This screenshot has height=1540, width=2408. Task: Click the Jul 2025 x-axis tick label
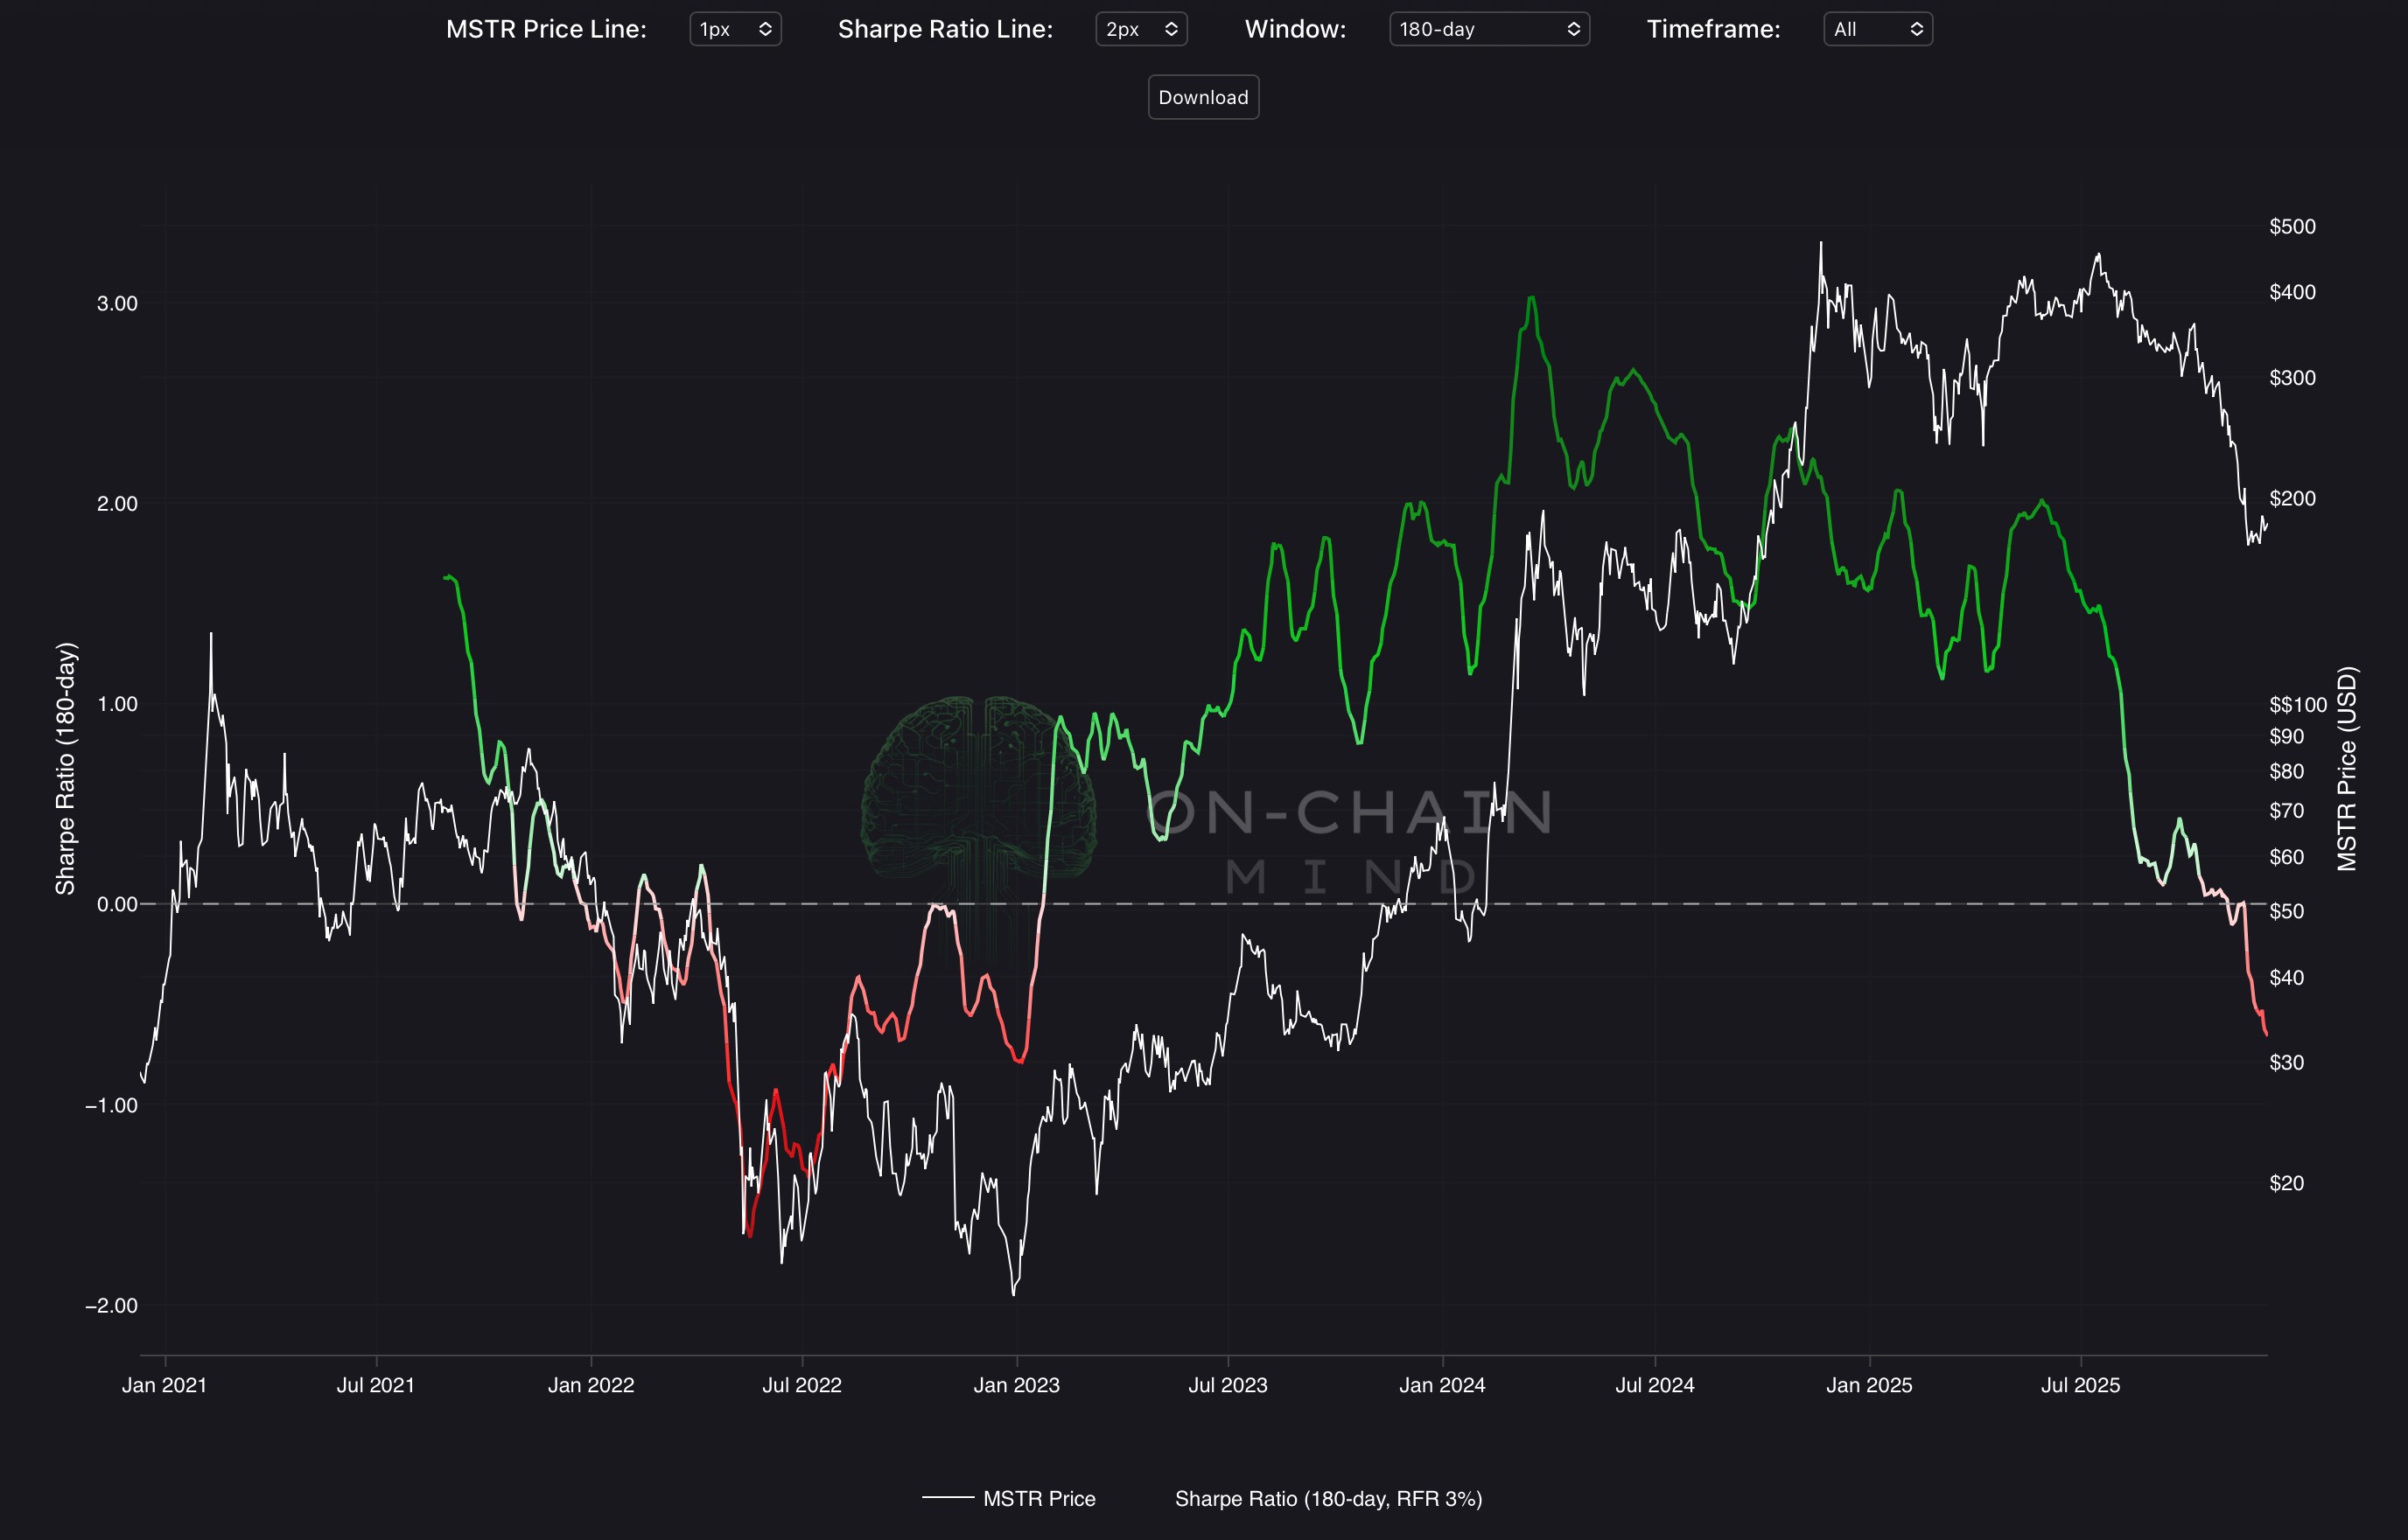click(2080, 1385)
